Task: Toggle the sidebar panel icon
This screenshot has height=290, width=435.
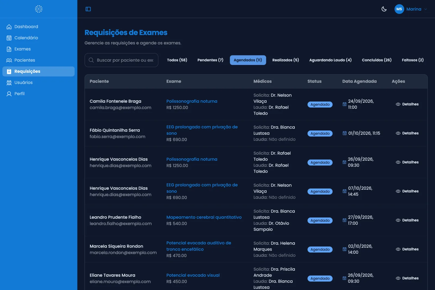Action: [x=88, y=9]
